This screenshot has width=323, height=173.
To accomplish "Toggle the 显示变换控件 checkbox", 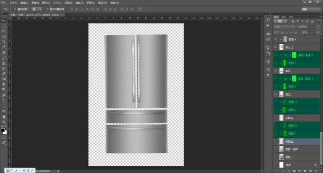I will click(47, 9).
